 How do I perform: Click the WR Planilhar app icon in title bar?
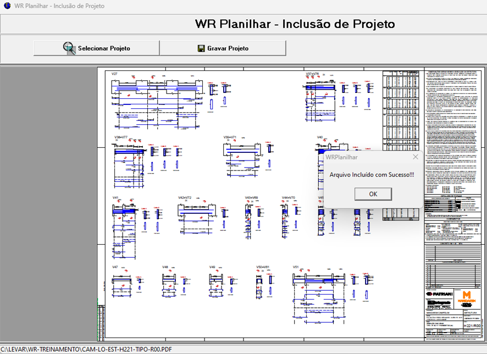click(6, 5)
